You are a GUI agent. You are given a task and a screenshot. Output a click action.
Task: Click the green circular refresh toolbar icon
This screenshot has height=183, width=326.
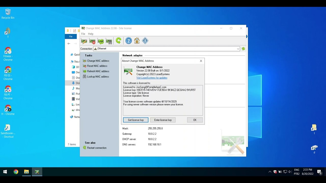tap(118, 41)
